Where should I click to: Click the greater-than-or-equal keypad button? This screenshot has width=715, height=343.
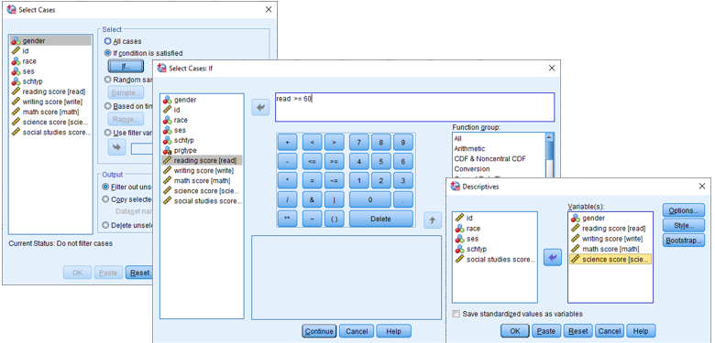(x=335, y=162)
